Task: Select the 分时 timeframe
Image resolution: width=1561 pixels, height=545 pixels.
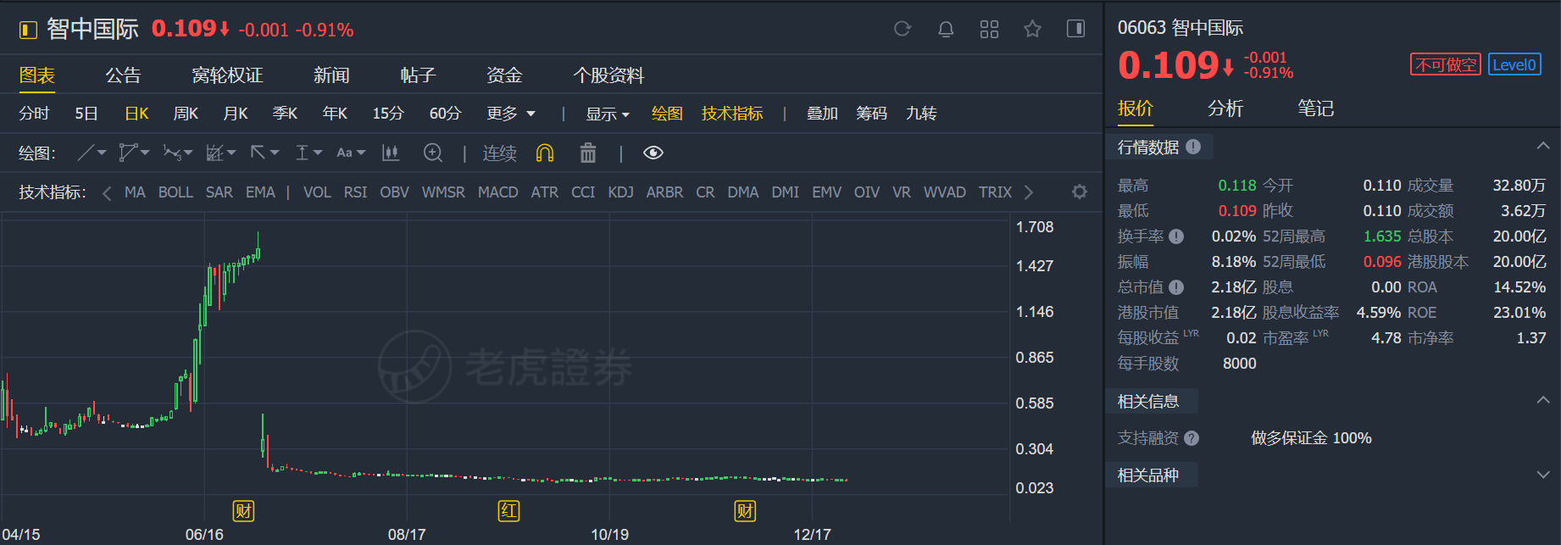Action: [34, 114]
